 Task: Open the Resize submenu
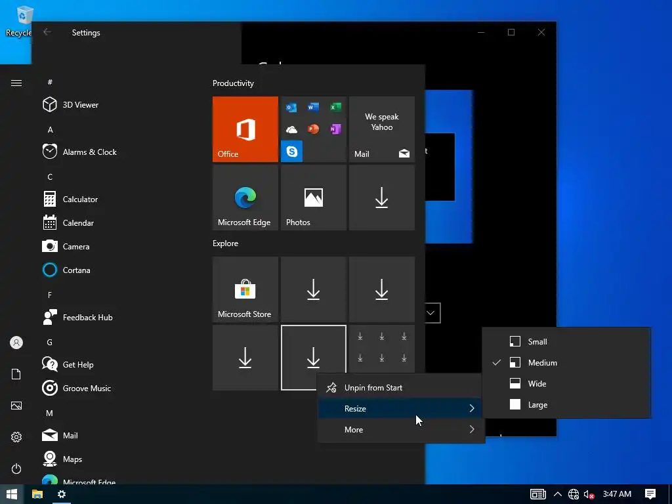click(x=401, y=408)
